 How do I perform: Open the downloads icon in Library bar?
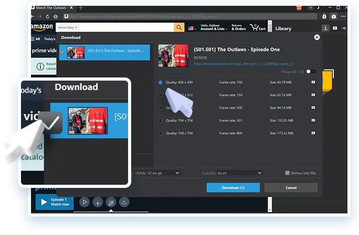325,28
